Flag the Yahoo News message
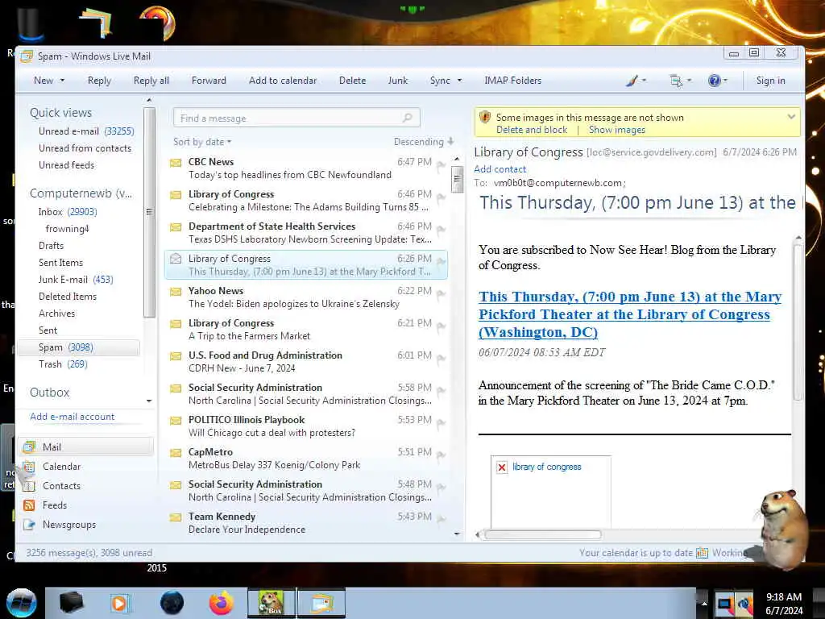 click(441, 295)
